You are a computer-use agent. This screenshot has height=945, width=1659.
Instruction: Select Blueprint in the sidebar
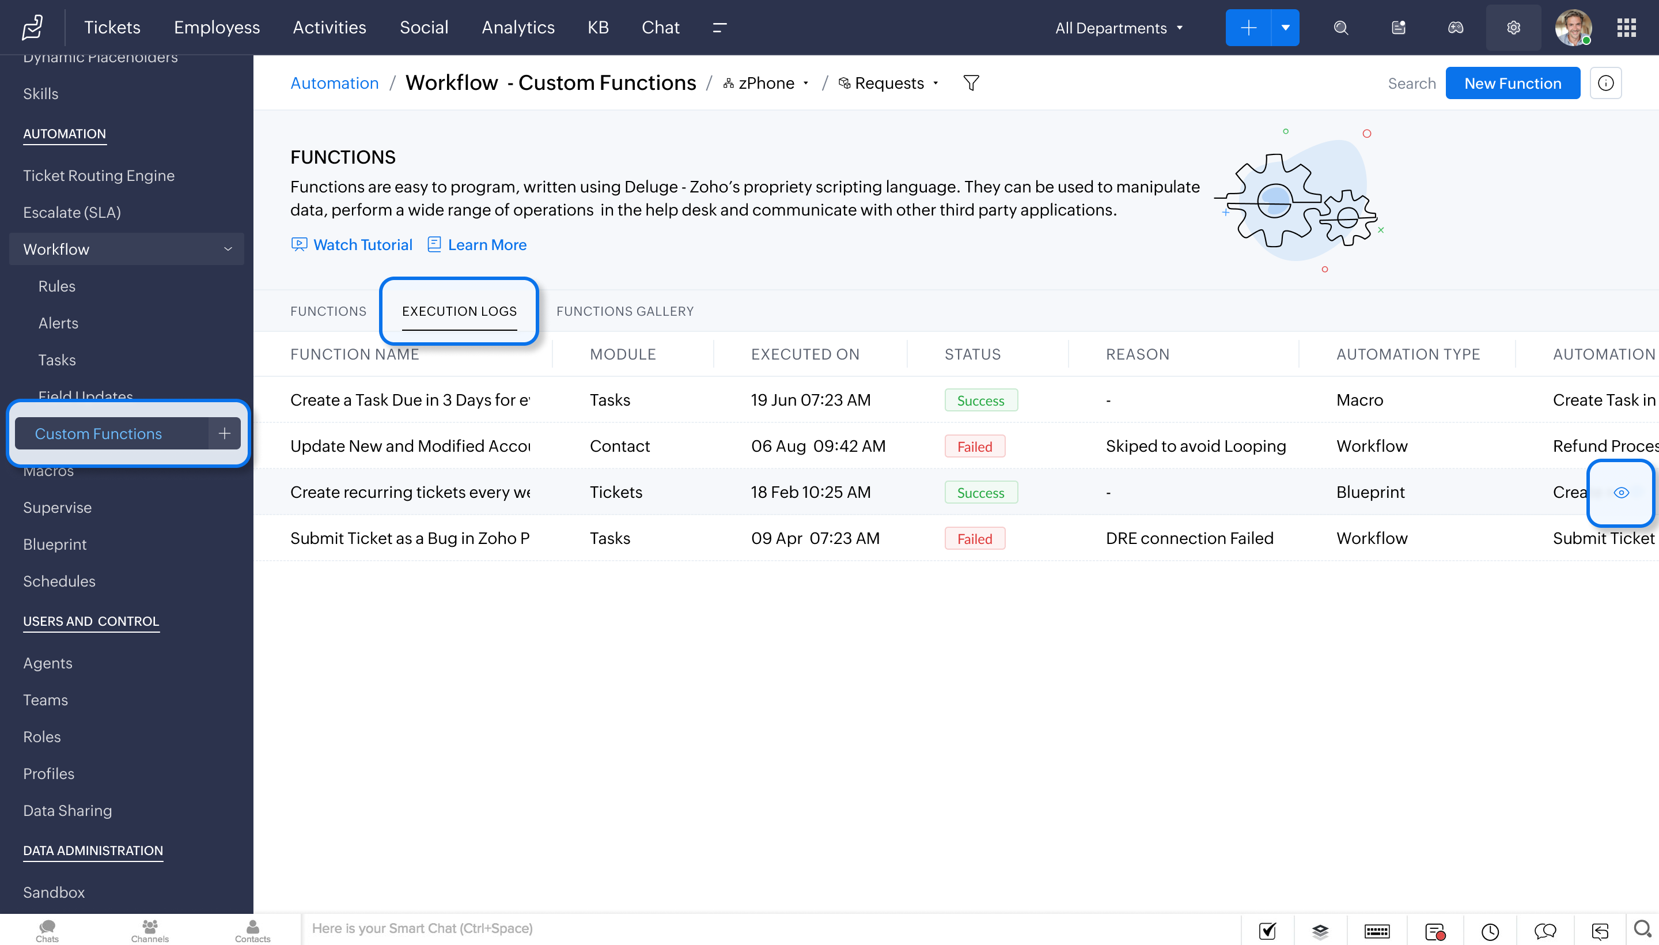click(x=55, y=545)
